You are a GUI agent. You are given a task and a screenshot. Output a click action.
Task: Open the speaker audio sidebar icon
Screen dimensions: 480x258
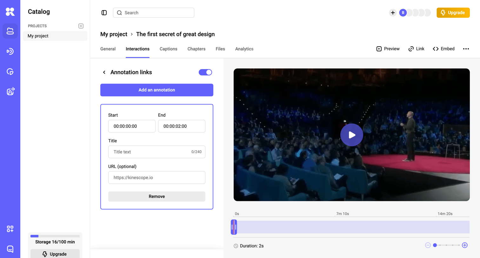[10, 92]
